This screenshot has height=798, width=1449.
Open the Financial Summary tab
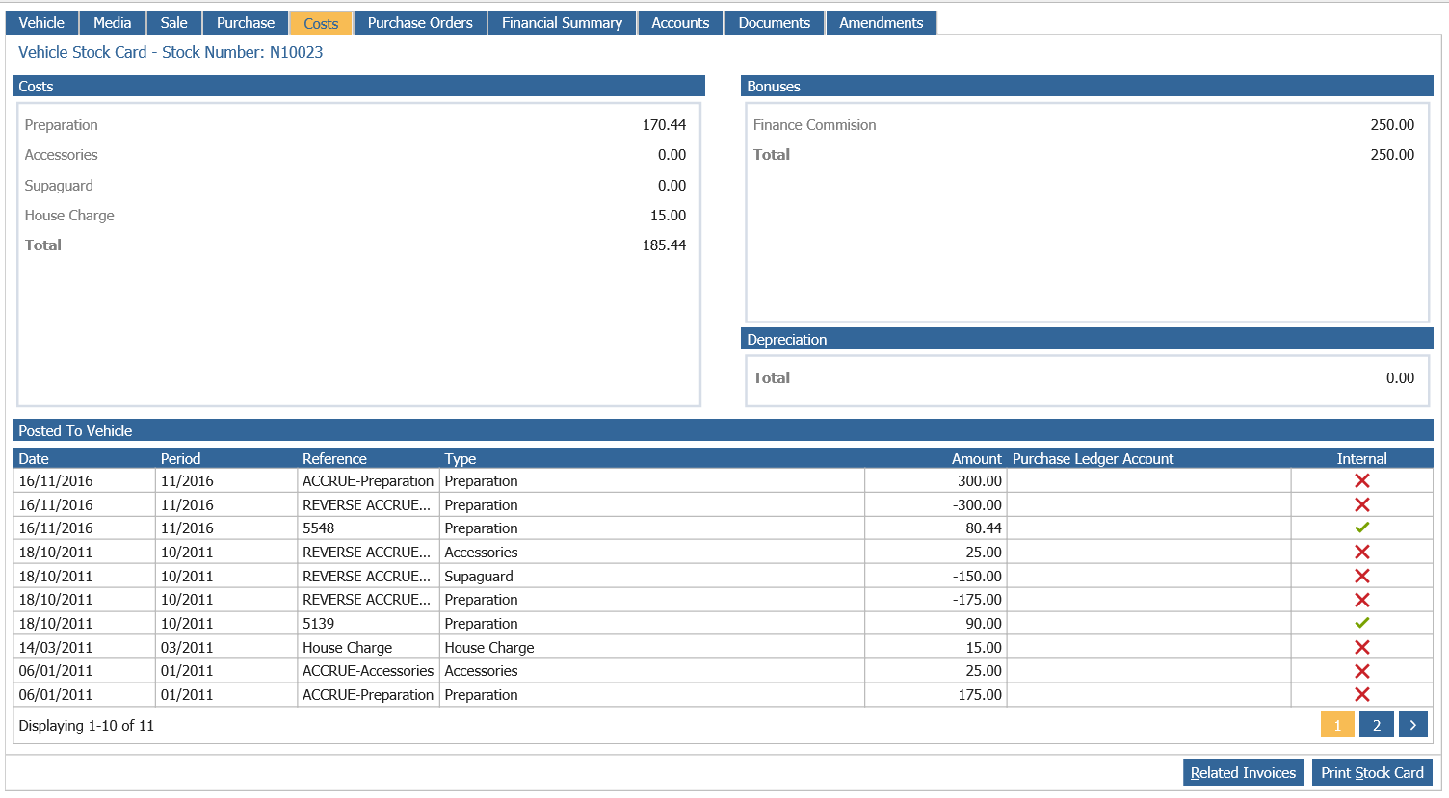pos(562,22)
